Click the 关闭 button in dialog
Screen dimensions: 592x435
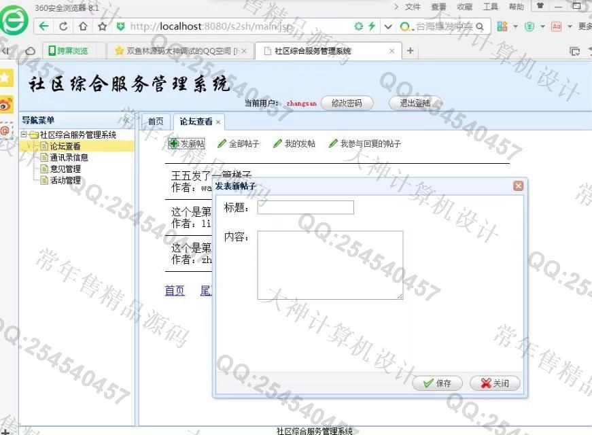(495, 383)
